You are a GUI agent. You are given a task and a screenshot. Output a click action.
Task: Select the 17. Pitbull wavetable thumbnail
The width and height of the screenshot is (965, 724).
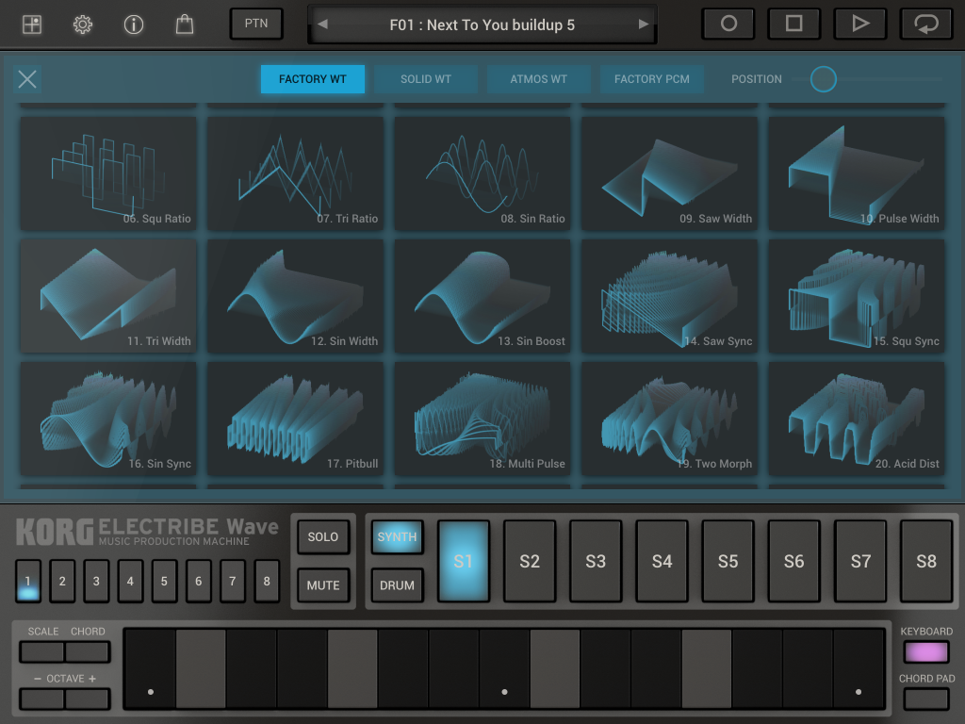click(x=294, y=418)
